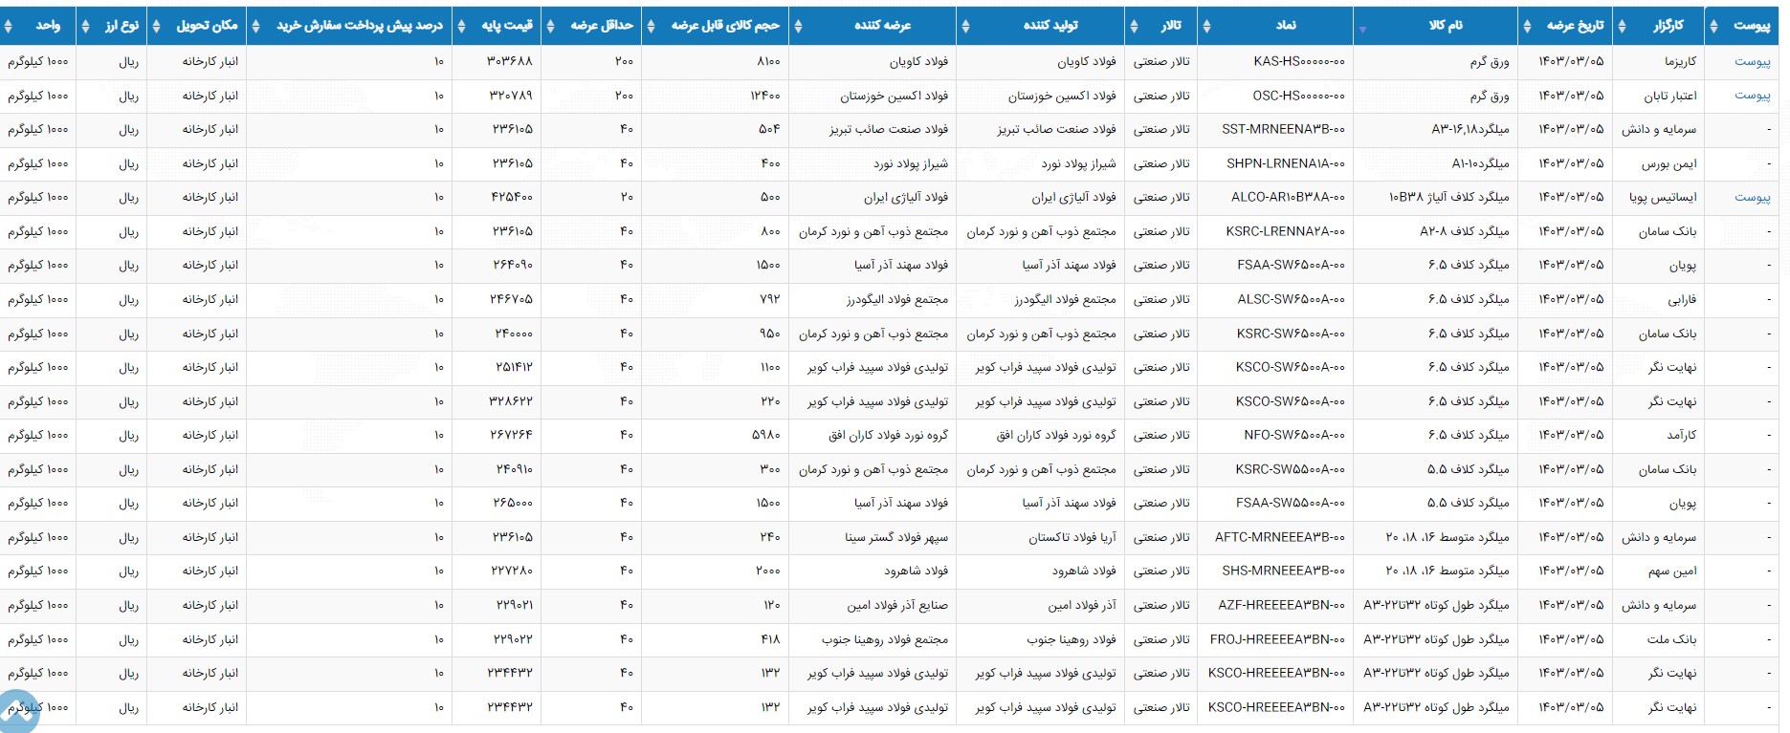
Task: Sort by the پیوست column arrows
Action: pyautogui.click(x=1713, y=26)
